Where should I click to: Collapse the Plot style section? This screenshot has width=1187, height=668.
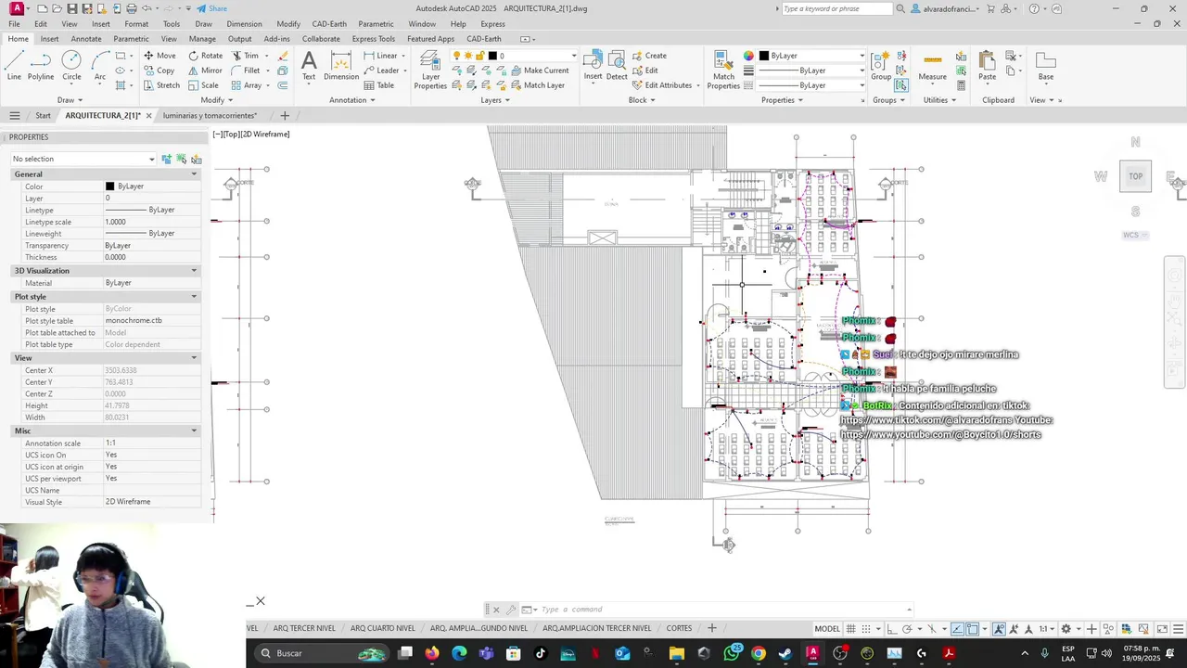(x=194, y=297)
